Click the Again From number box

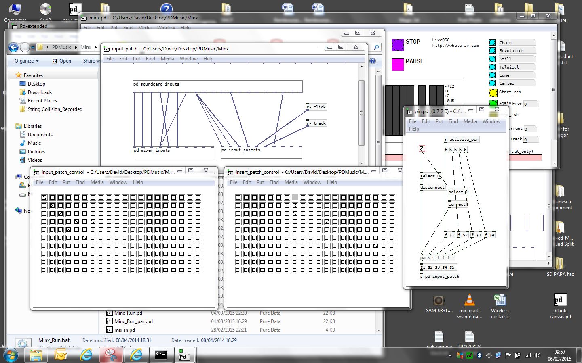click(x=531, y=104)
